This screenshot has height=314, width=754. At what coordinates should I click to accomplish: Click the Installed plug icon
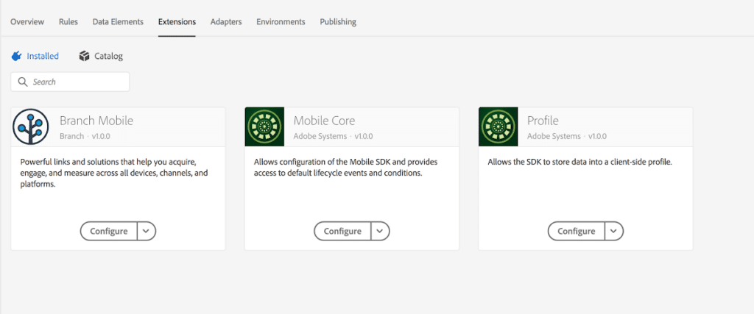[x=17, y=56]
